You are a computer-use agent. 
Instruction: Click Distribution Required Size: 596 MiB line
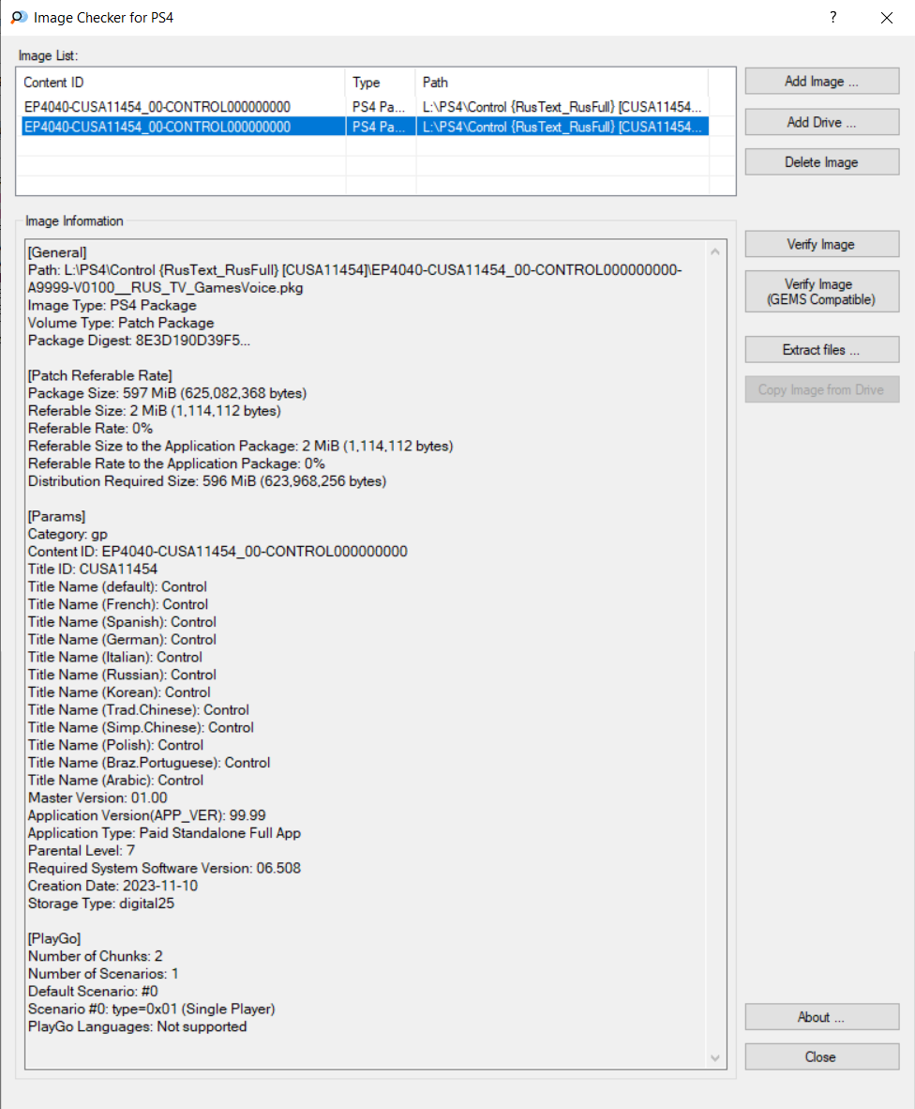tap(207, 481)
